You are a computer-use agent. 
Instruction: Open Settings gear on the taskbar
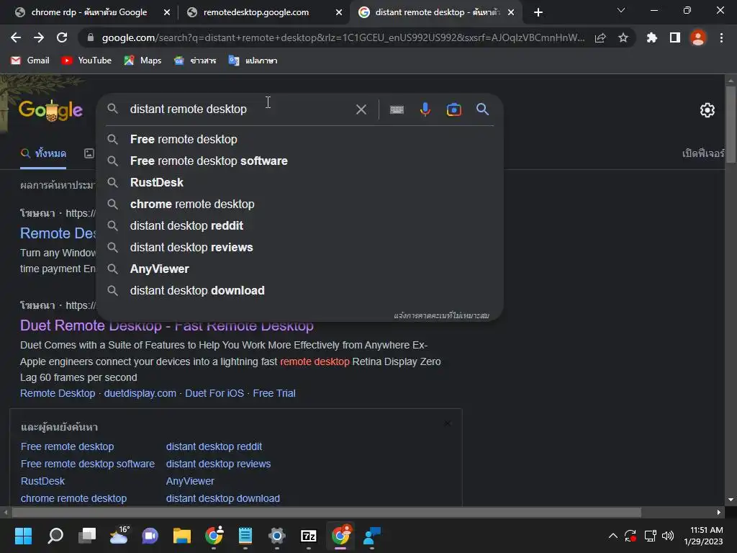(277, 536)
